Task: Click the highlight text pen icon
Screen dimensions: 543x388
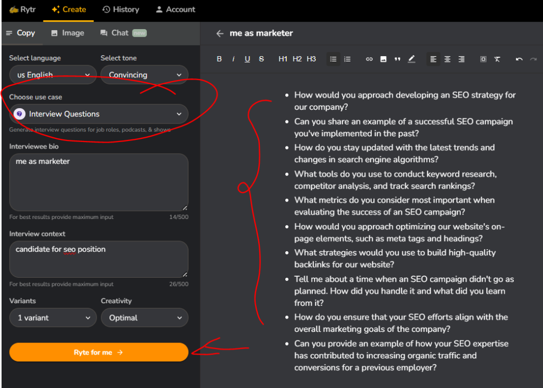Action: click(411, 59)
